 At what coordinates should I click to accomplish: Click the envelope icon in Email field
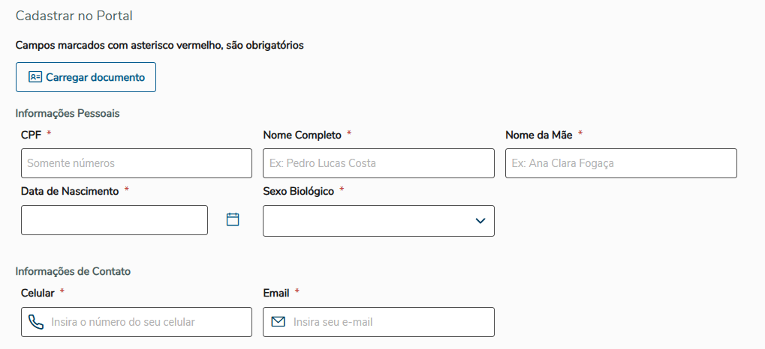point(278,322)
